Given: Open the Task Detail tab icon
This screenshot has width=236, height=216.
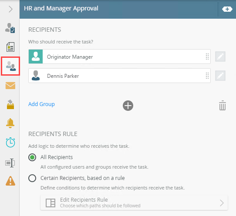Looking at the screenshot, I should click(10, 28).
